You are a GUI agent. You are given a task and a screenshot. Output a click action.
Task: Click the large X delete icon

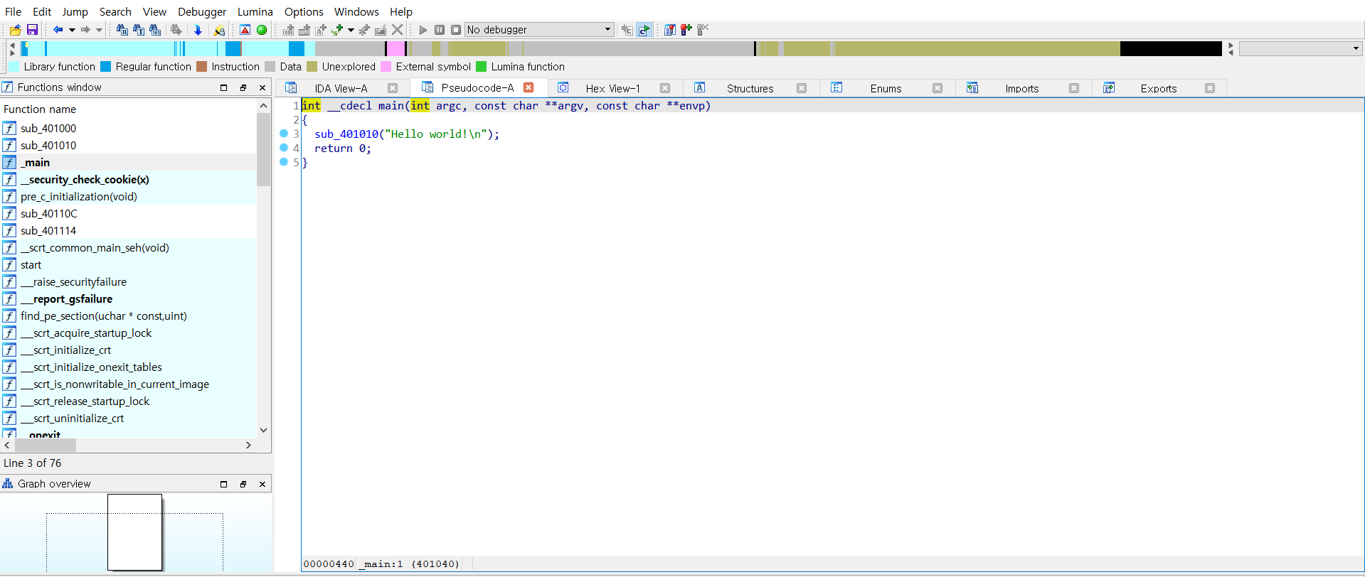pyautogui.click(x=398, y=30)
